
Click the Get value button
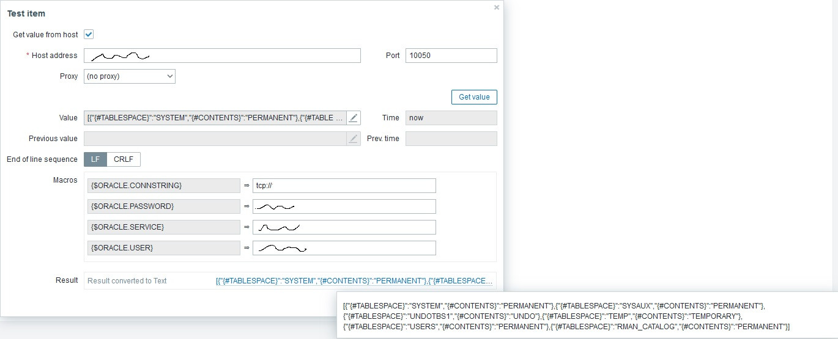point(474,97)
